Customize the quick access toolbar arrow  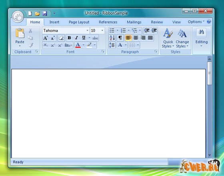click(x=54, y=13)
